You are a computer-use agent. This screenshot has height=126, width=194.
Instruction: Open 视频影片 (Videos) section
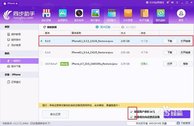pyautogui.click(x=112, y=15)
